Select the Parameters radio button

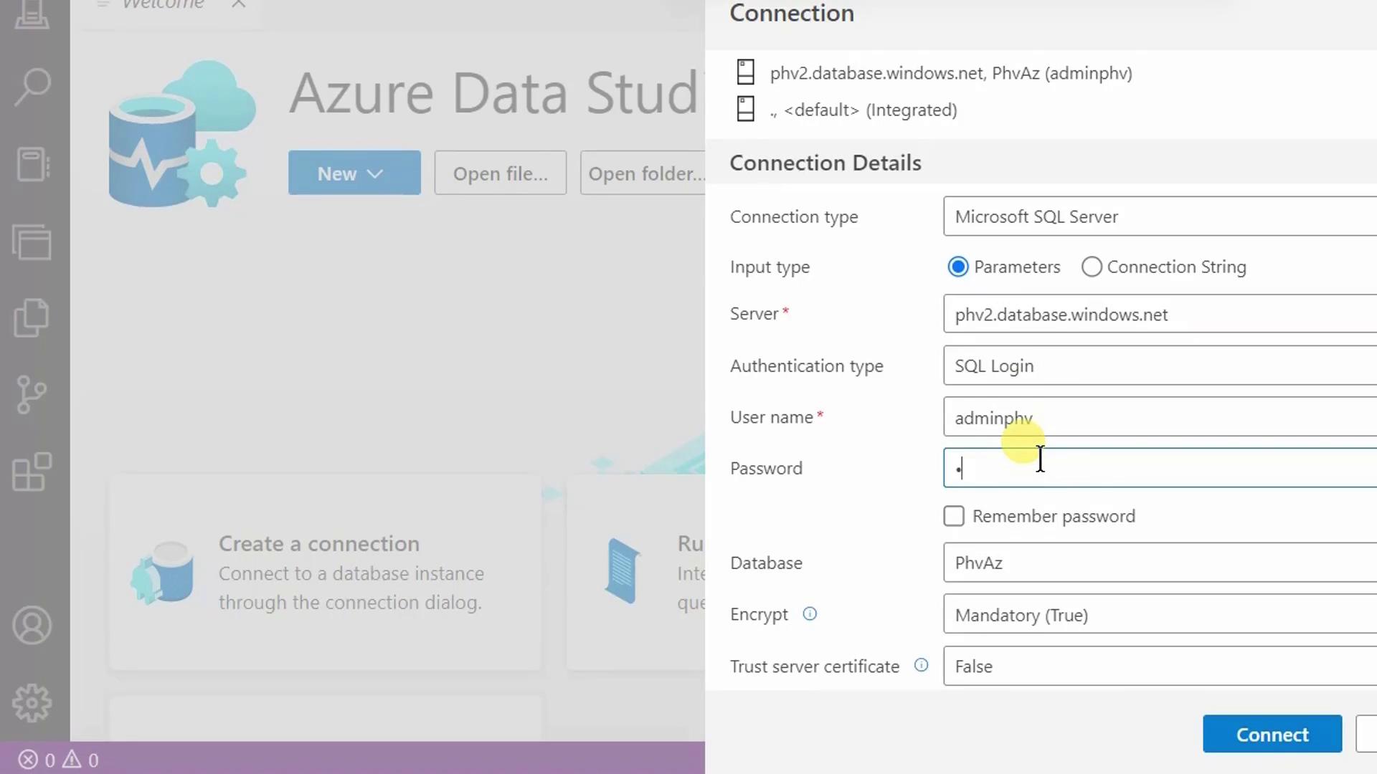[x=958, y=267]
